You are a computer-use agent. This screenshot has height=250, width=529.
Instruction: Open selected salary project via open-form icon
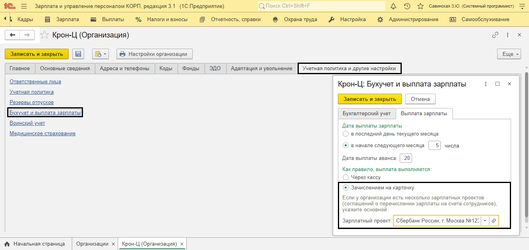(x=493, y=220)
